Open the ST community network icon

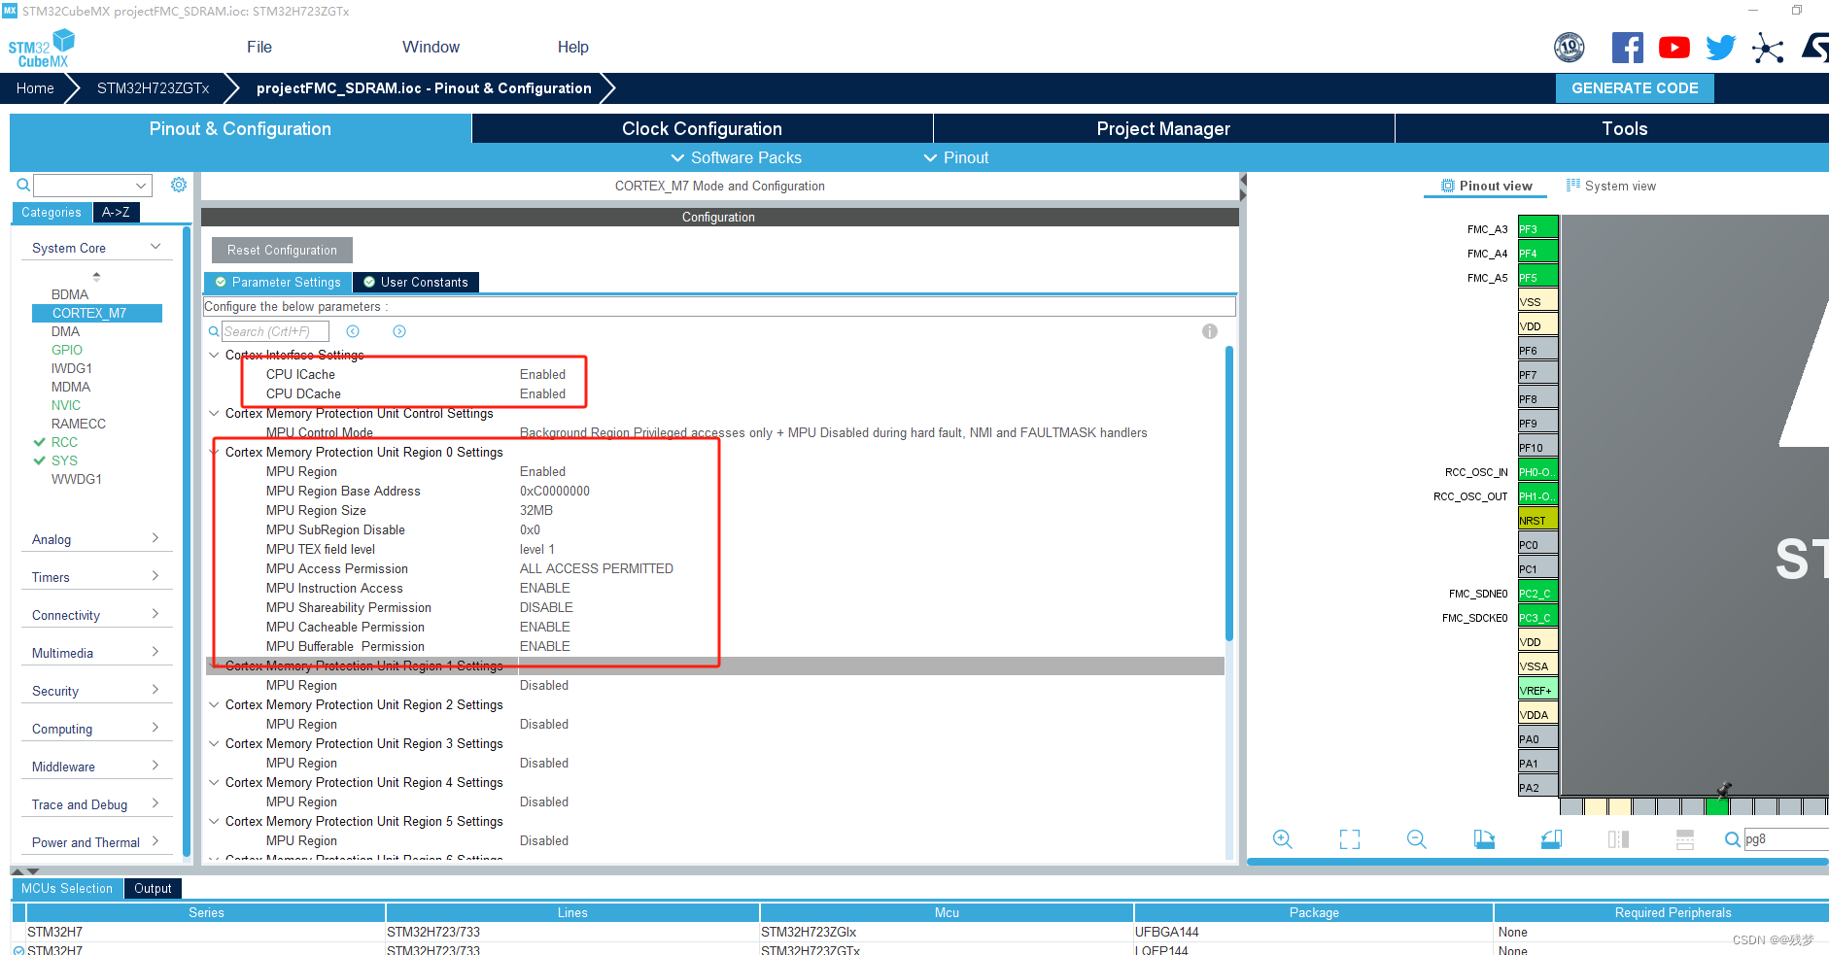tap(1768, 48)
